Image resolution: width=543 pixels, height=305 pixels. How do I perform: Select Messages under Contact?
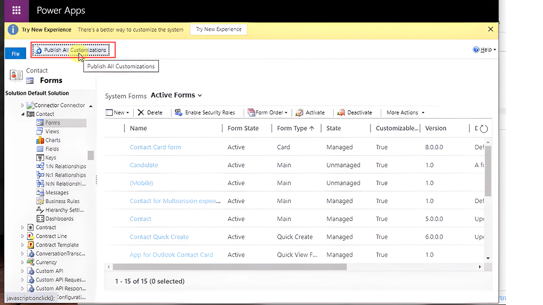pos(57,193)
